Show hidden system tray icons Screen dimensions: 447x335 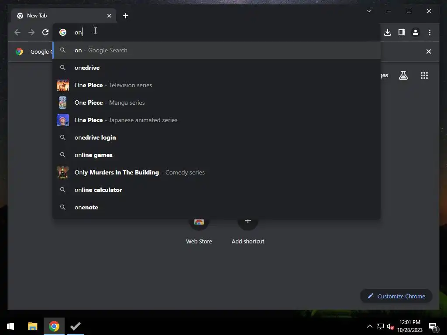coord(369,326)
